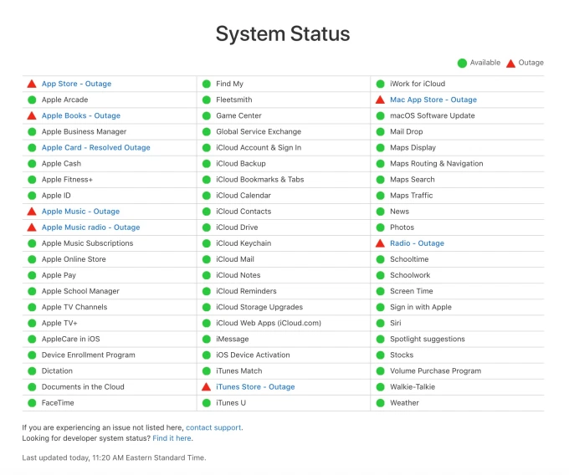Open iTunes Store - Outage details
The image size is (569, 475).
pyautogui.click(x=255, y=387)
